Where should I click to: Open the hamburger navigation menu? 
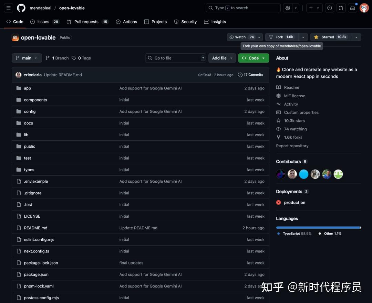click(9, 8)
